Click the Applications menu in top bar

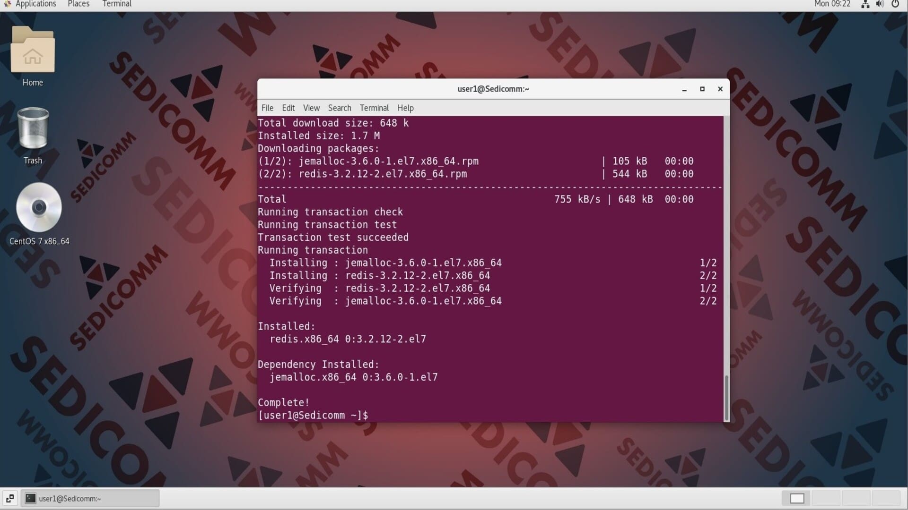35,4
